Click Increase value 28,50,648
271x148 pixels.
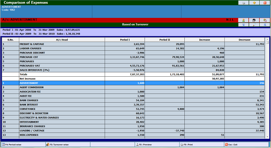218,57
